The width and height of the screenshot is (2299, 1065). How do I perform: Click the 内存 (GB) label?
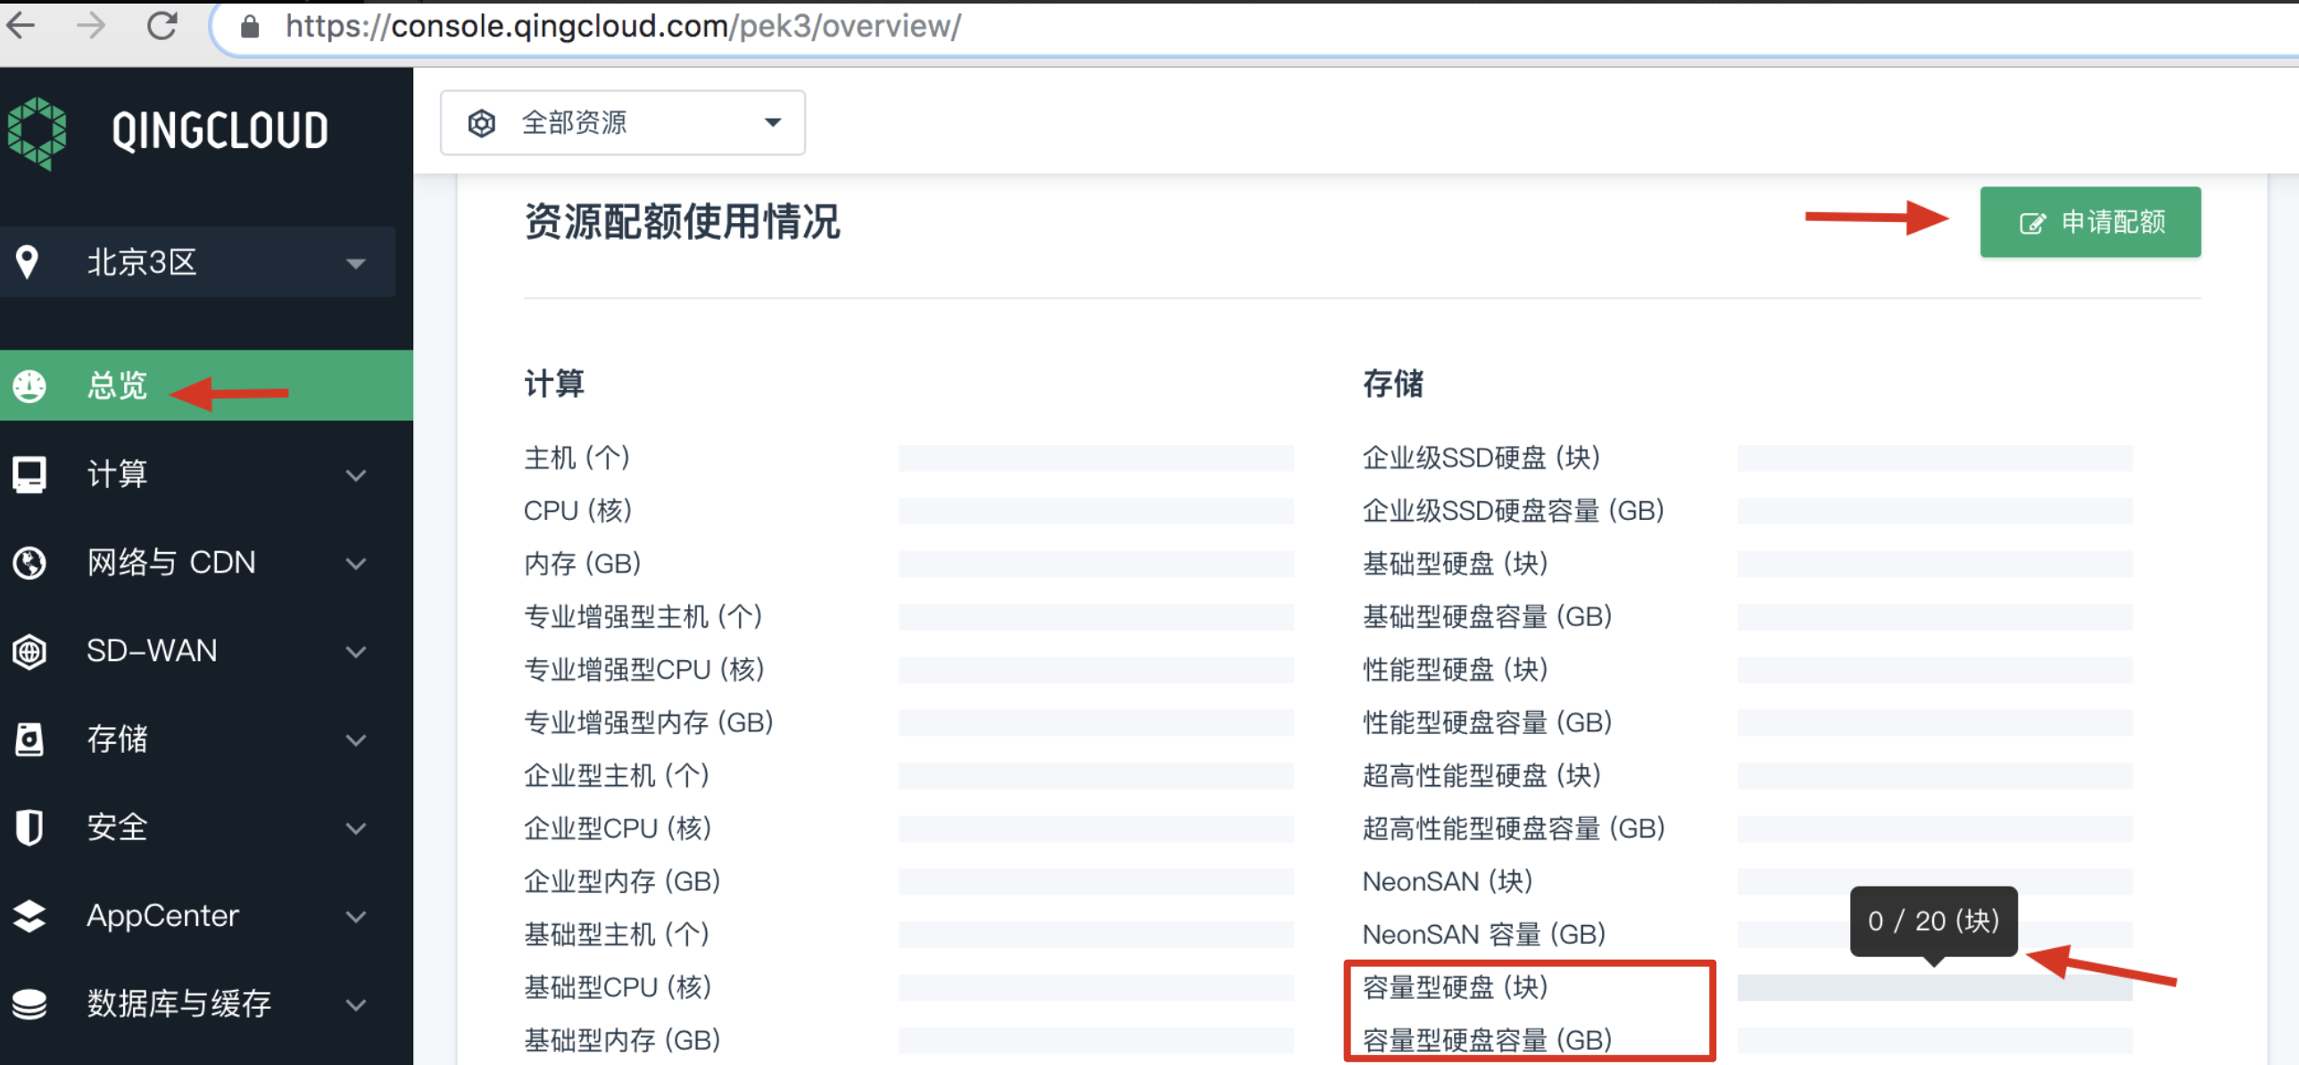[x=583, y=564]
